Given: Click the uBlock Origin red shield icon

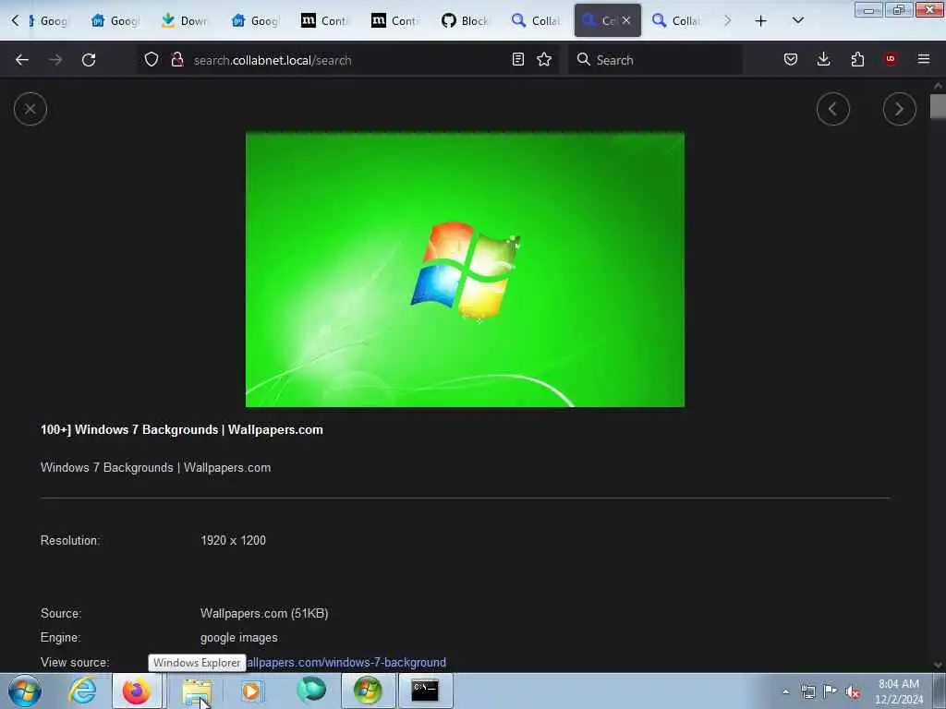Looking at the screenshot, I should (x=891, y=59).
